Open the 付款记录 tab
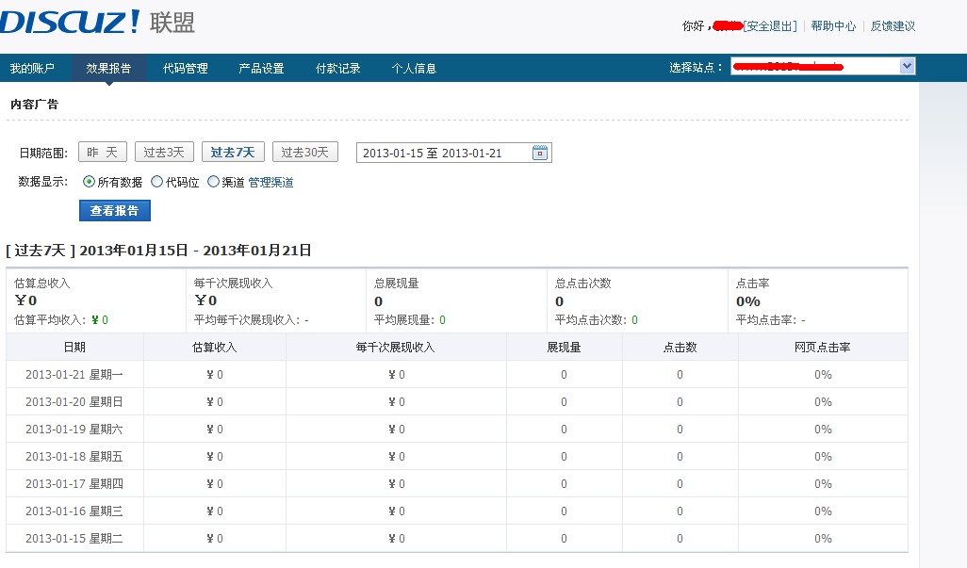Image resolution: width=967 pixels, height=568 pixels. tap(338, 69)
